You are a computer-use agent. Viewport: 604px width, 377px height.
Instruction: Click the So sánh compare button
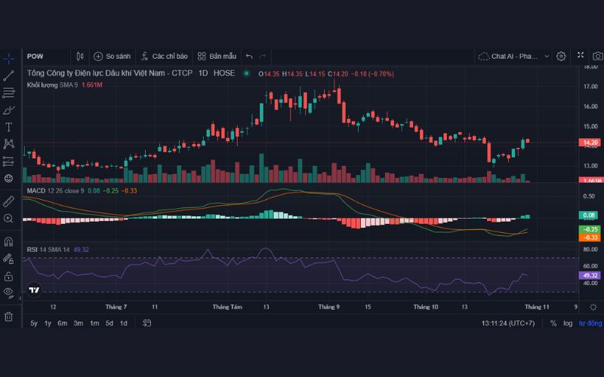coord(112,56)
